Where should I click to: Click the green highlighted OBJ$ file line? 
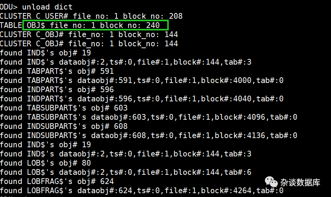[x=96, y=25]
